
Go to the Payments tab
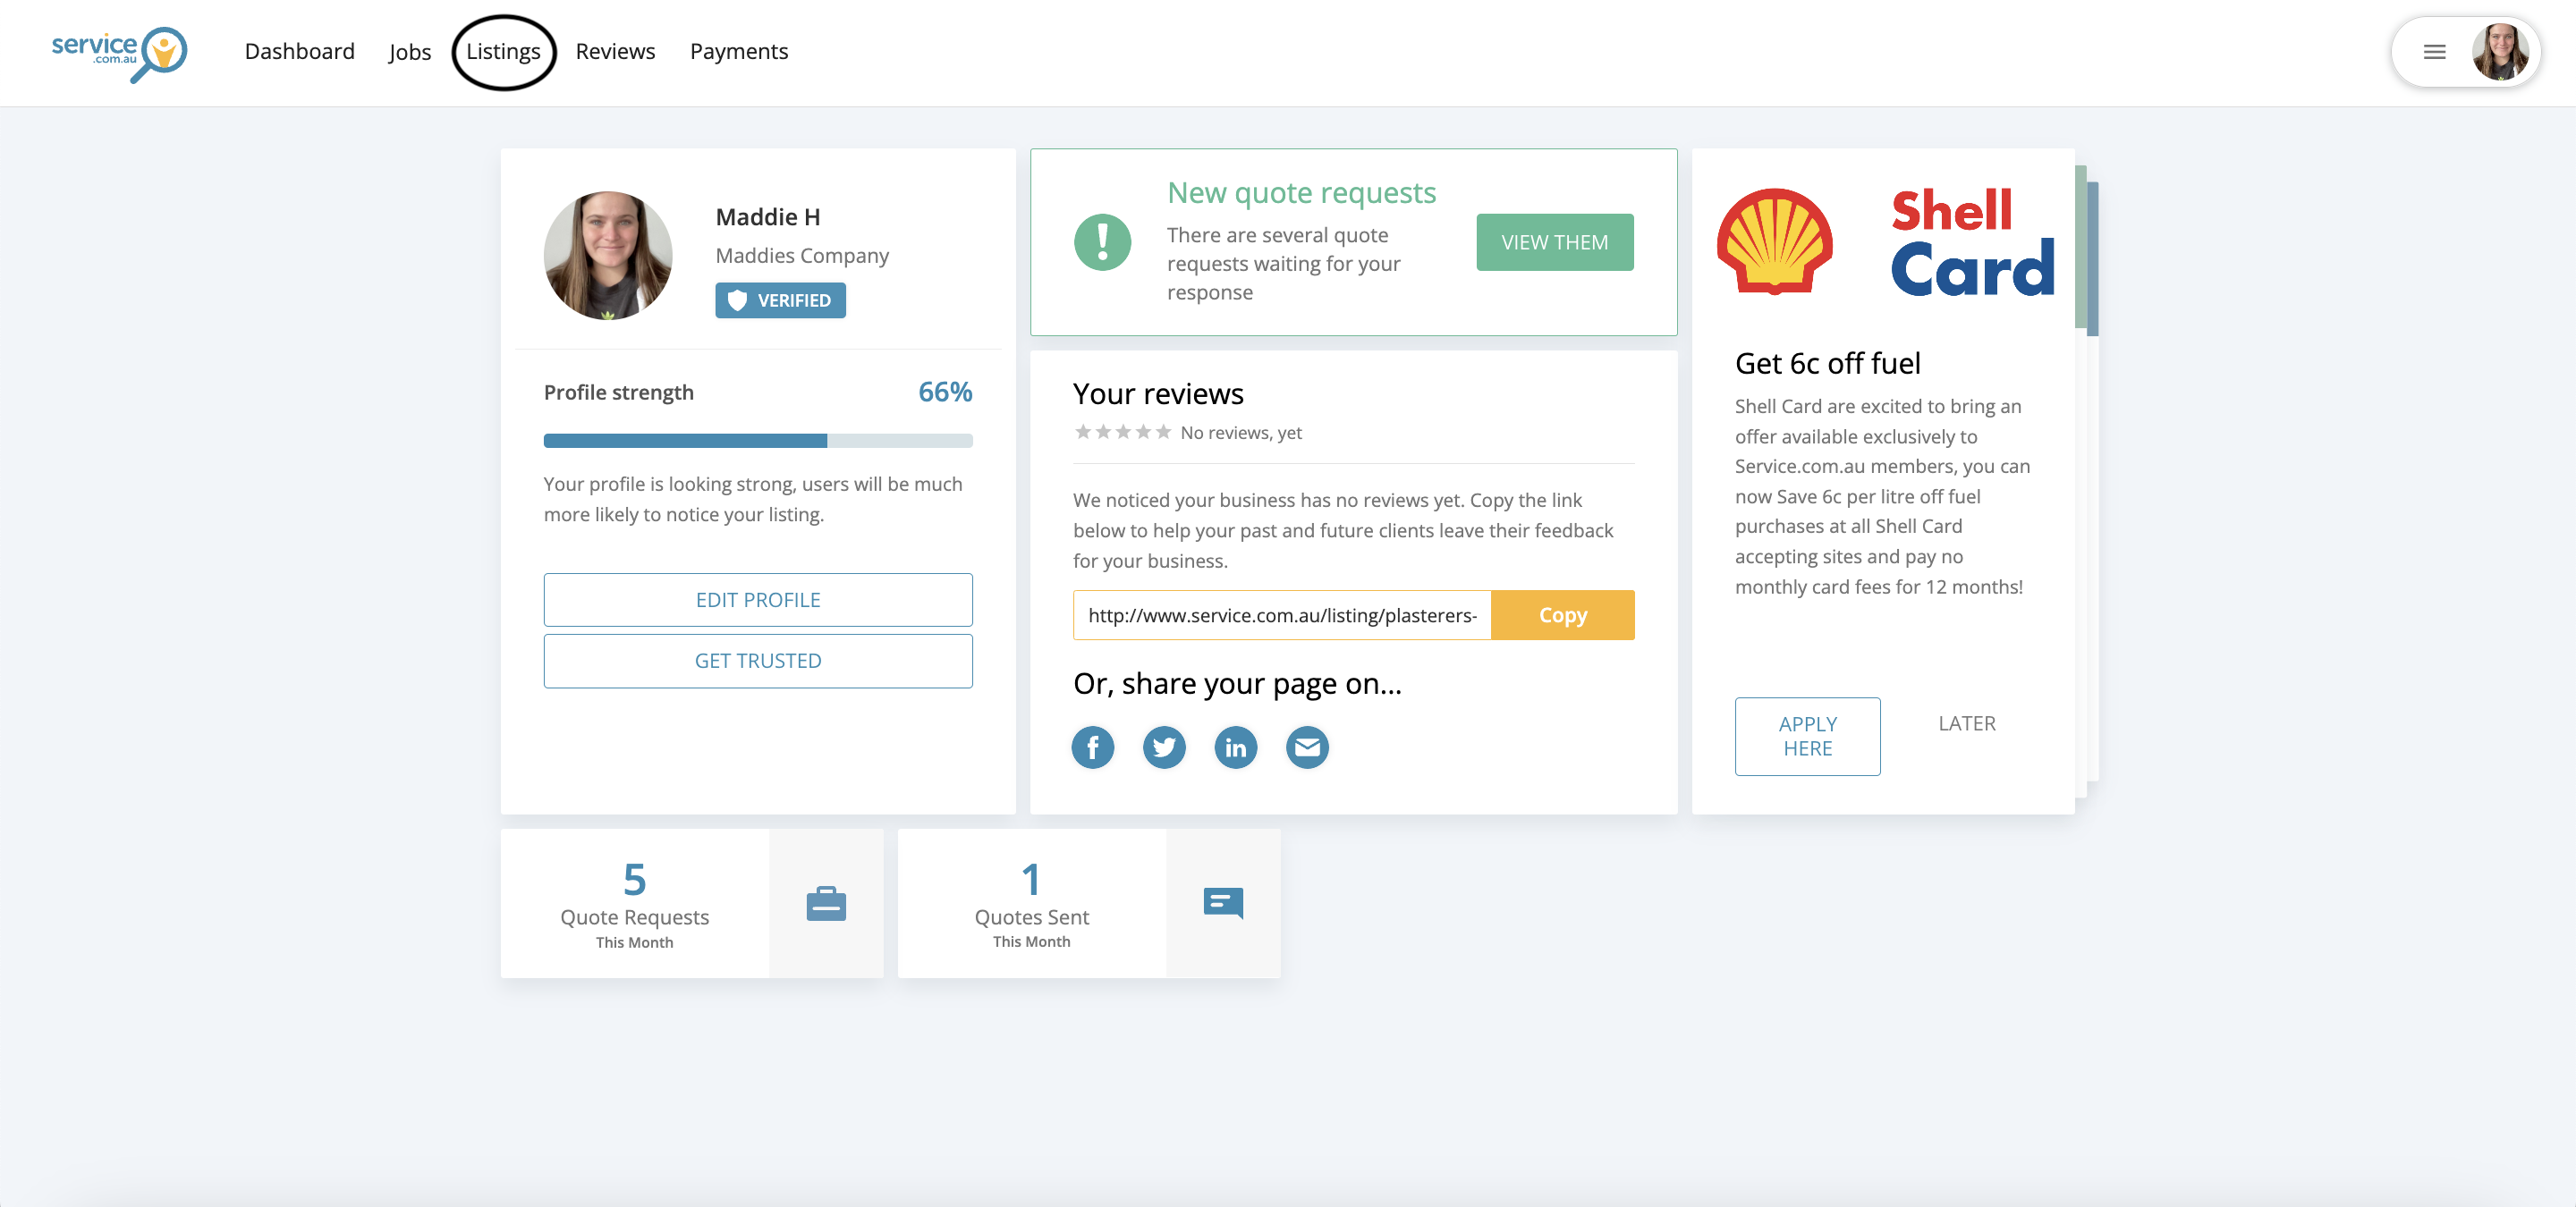738,52
